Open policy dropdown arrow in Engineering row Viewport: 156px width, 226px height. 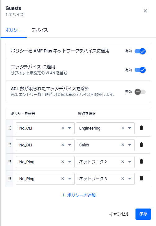click(70, 128)
